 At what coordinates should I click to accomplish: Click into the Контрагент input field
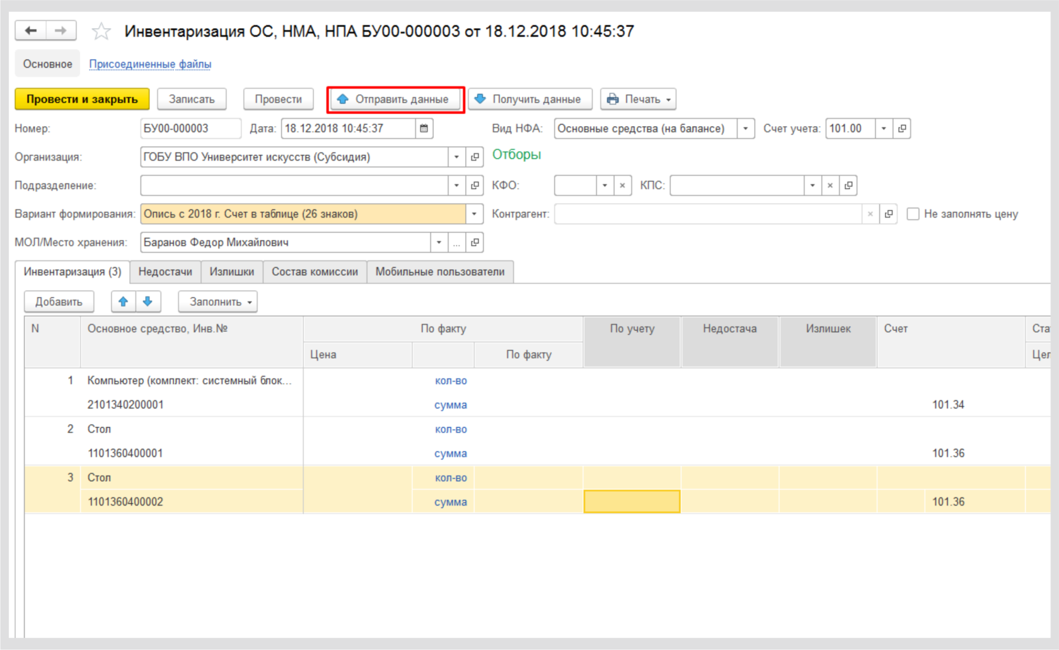coord(708,214)
